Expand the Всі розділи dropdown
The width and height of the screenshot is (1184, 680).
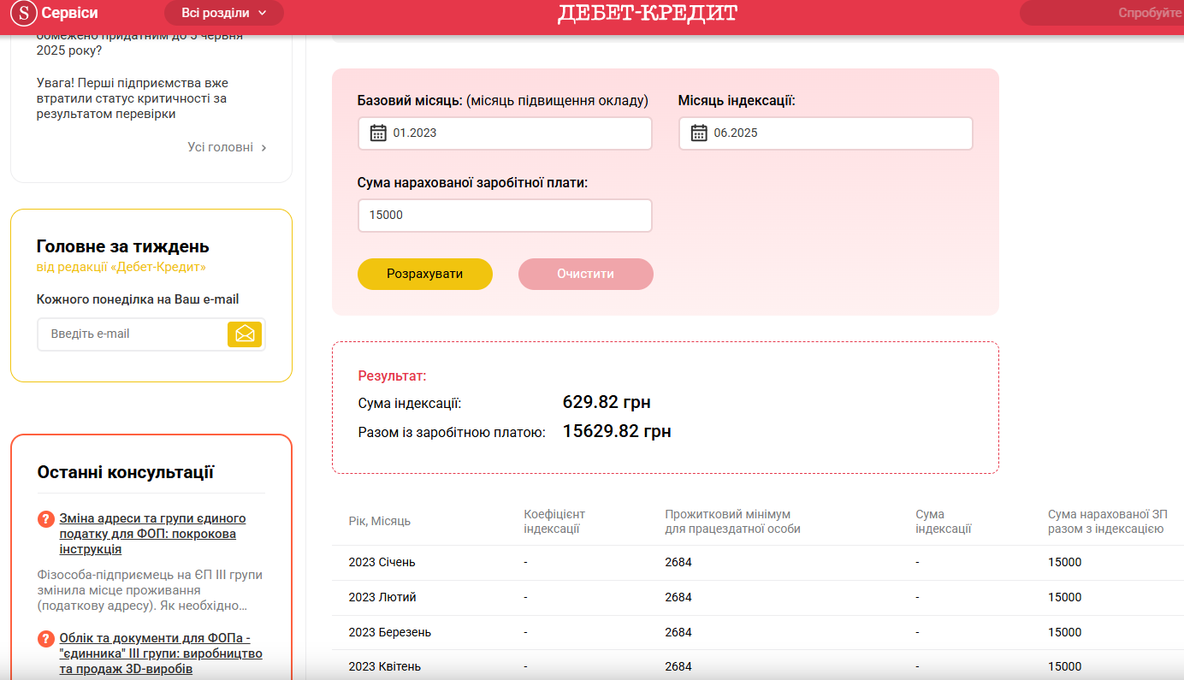tap(223, 13)
